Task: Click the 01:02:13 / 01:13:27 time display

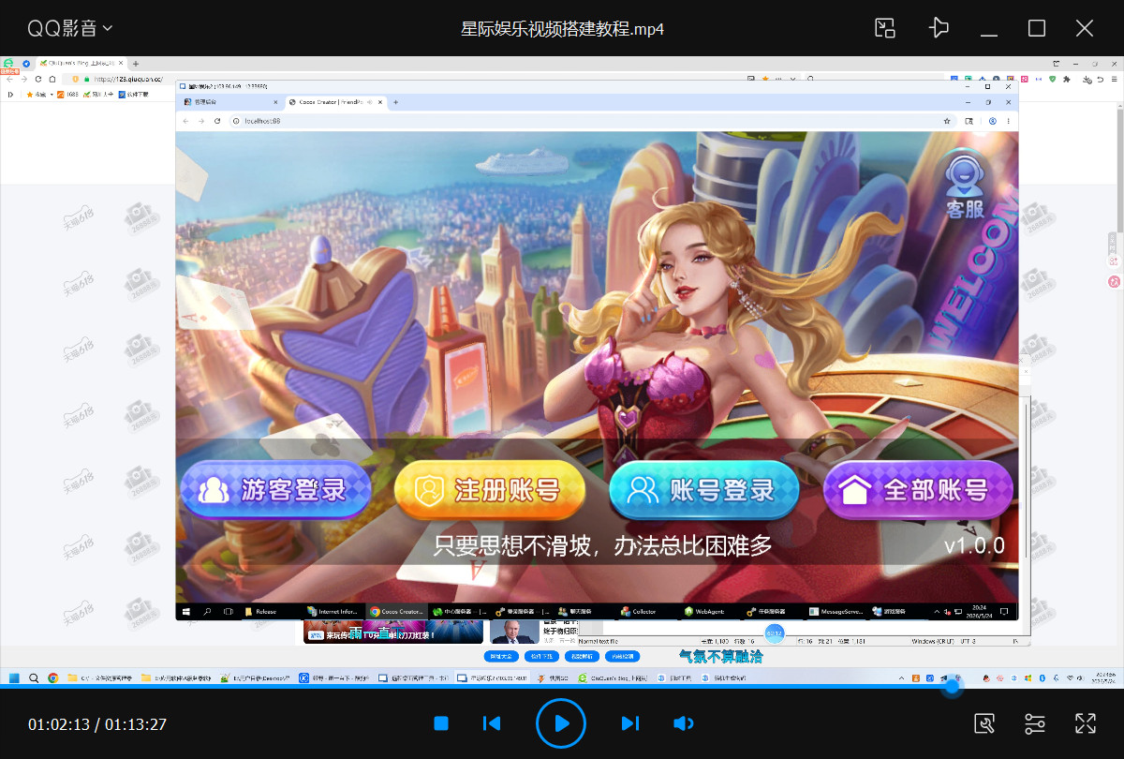Action: [97, 724]
